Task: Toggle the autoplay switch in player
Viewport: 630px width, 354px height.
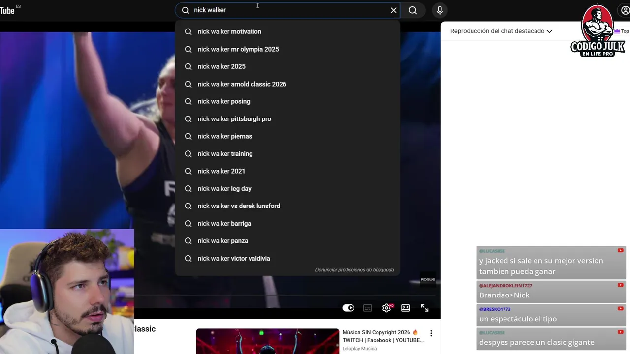Action: tap(348, 308)
